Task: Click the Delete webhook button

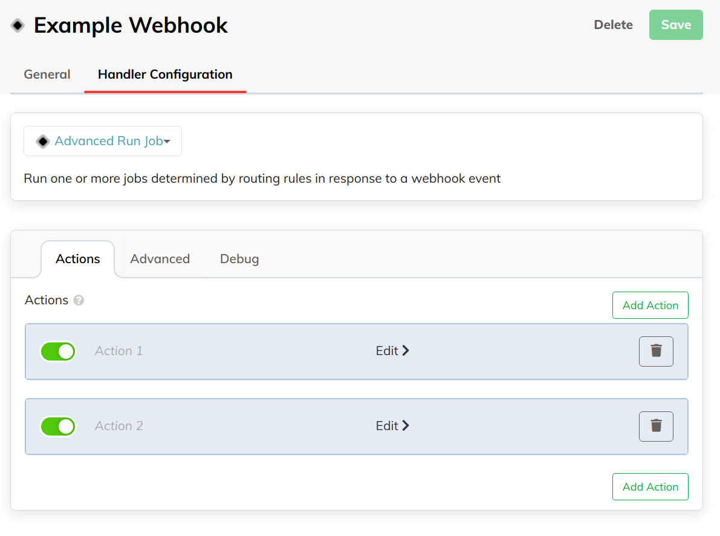Action: [613, 25]
